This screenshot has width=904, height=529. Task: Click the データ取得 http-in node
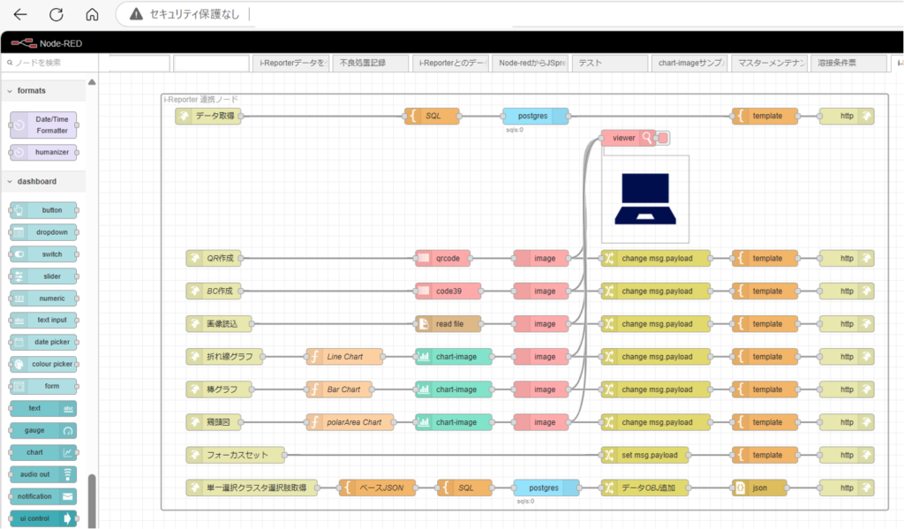tap(207, 116)
